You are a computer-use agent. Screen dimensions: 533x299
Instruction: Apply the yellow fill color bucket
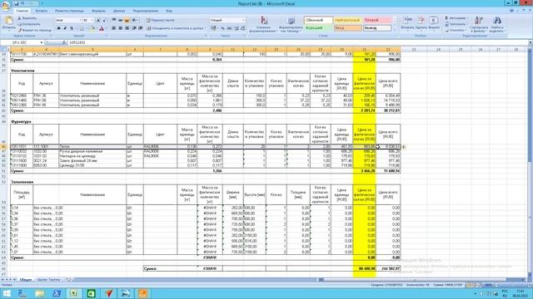[92, 28]
